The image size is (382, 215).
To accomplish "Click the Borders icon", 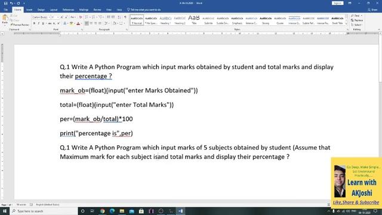I will 121,23.
